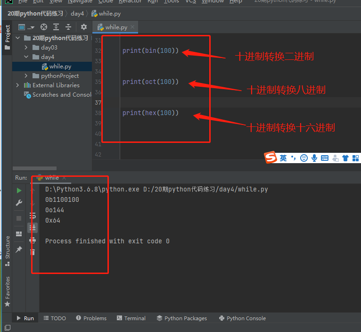Click the Pin Tab icon in Run panel
The height and width of the screenshot is (332, 361).
(19, 249)
